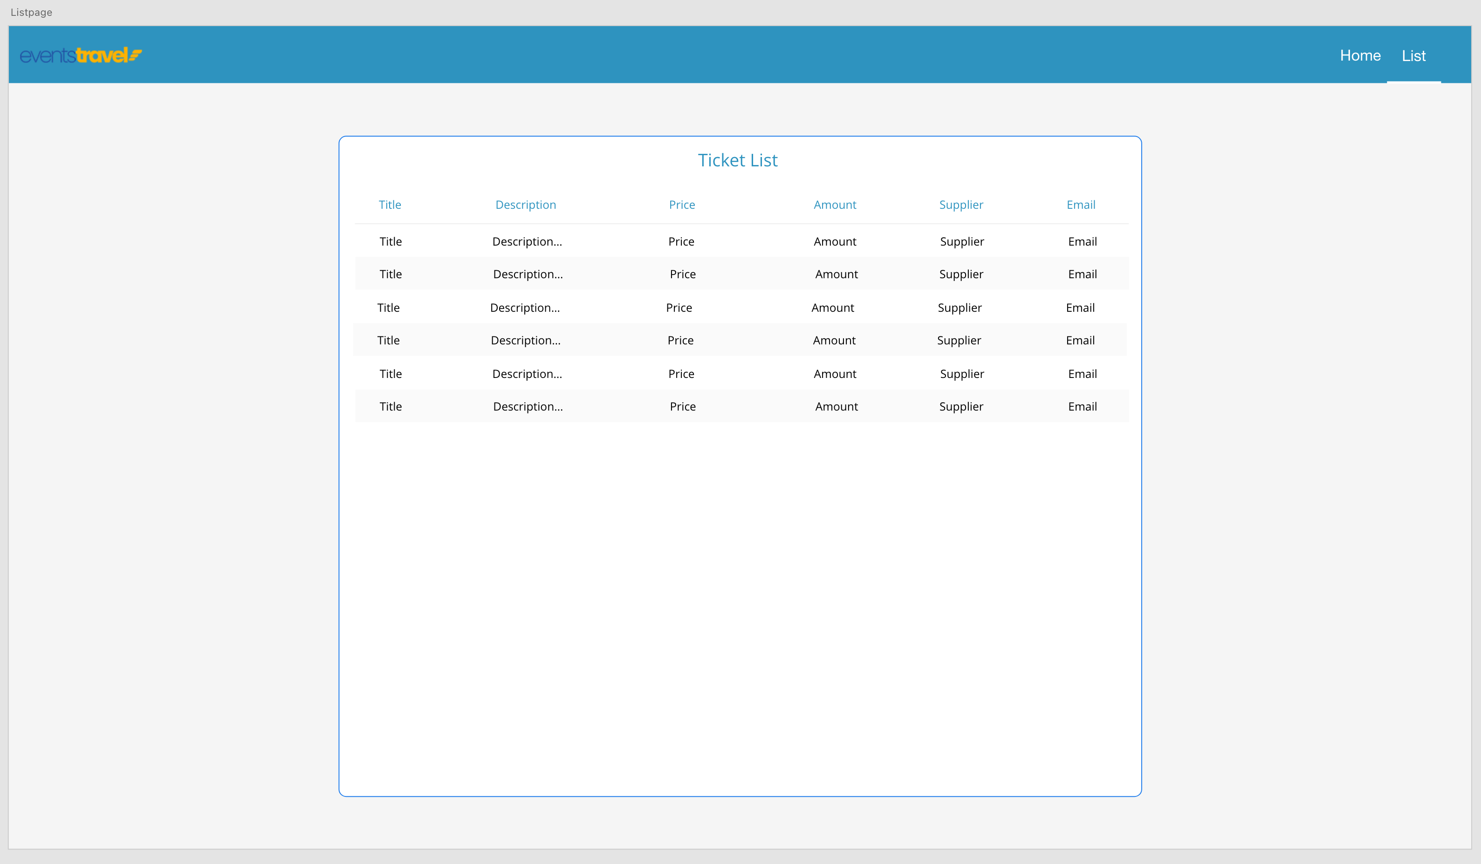Click the Listpage label at top left

(31, 12)
